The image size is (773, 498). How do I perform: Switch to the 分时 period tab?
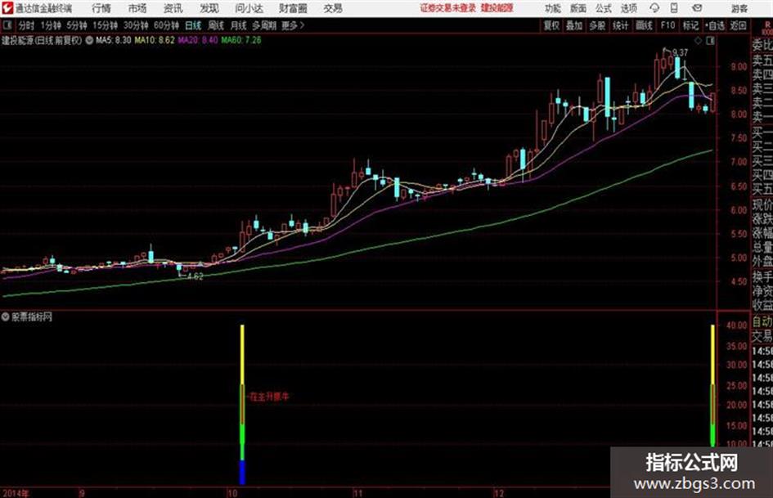tap(26, 25)
